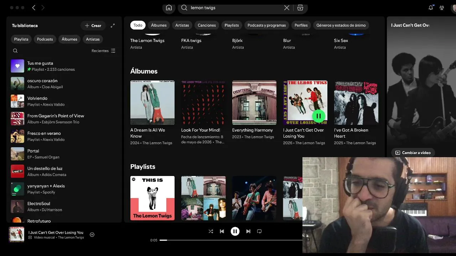Select the Playlists search filter tab
The image size is (456, 256).
point(232,25)
